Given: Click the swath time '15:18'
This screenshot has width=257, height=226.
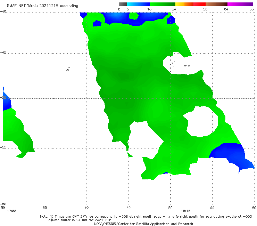Looking at the screenshot, I should tap(185, 211).
